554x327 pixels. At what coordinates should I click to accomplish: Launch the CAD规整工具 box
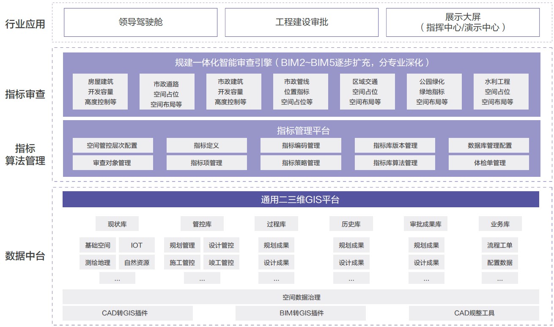tap(474, 313)
